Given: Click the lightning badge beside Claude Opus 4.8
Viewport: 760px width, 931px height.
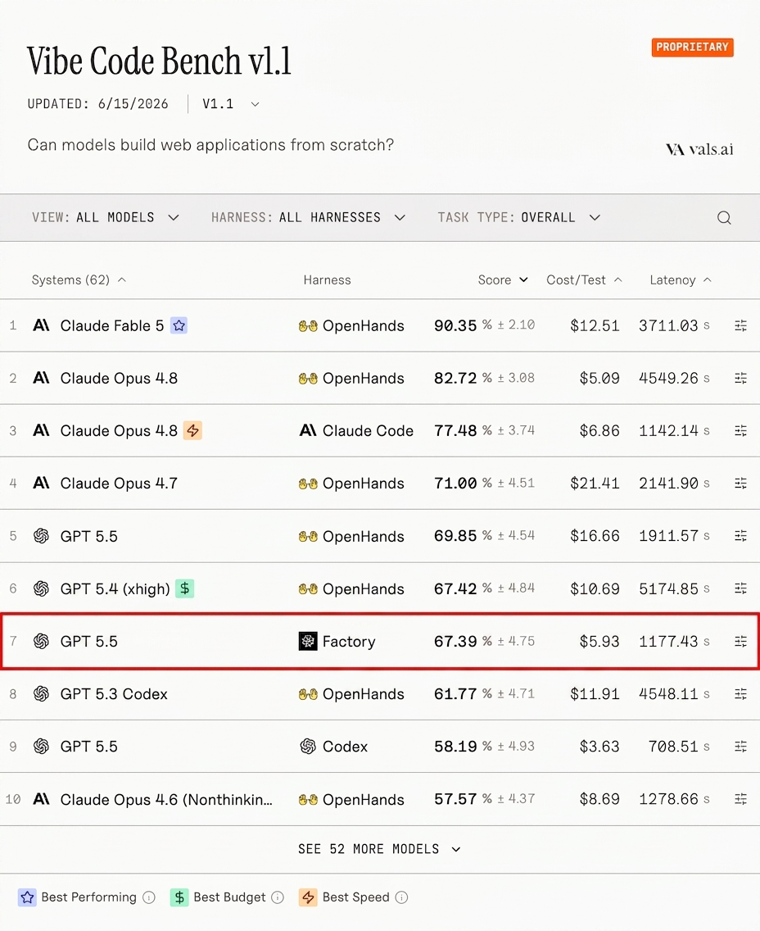Looking at the screenshot, I should tap(192, 430).
